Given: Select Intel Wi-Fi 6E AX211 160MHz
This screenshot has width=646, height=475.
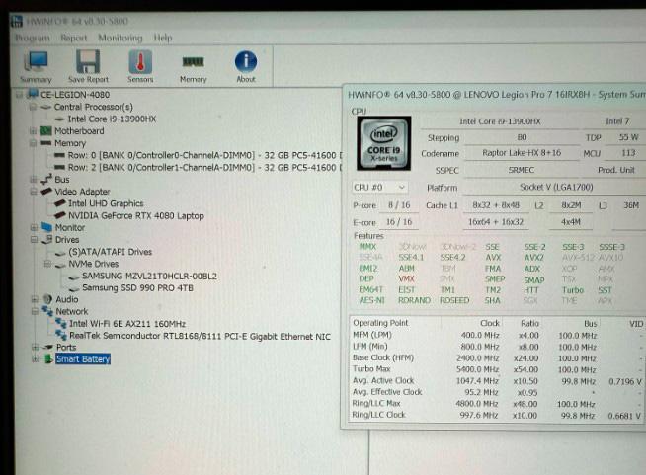Looking at the screenshot, I should 127,324.
